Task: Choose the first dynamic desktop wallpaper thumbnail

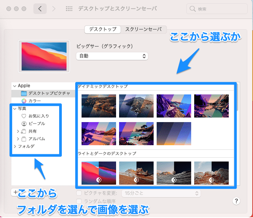Action: click(99, 106)
